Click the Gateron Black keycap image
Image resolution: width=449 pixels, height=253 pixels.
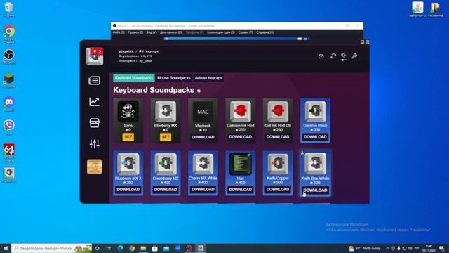(x=315, y=112)
